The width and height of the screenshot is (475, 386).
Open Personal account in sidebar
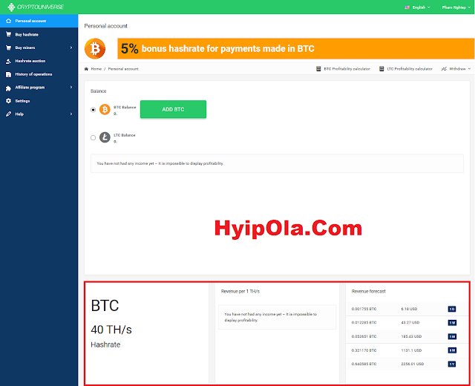click(39, 21)
